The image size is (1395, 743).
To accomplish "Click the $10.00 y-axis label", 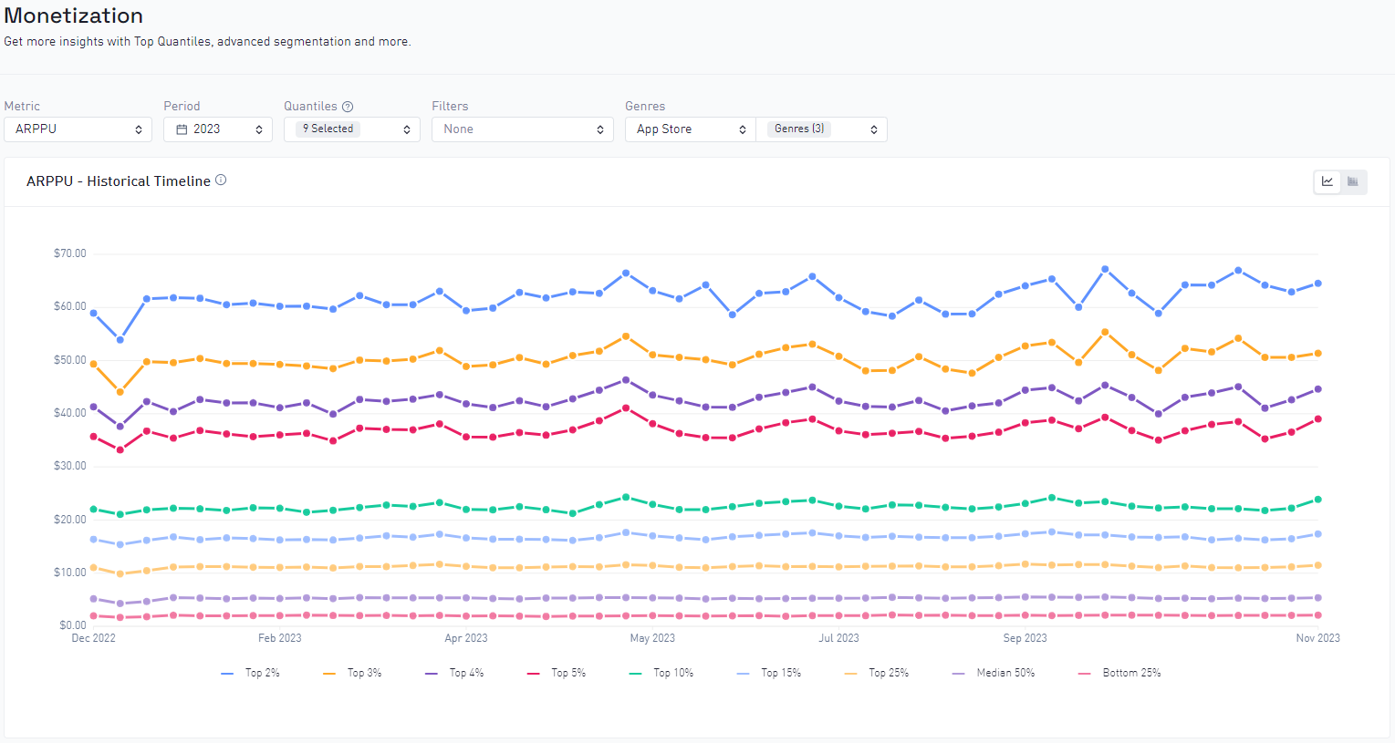I will point(70,573).
